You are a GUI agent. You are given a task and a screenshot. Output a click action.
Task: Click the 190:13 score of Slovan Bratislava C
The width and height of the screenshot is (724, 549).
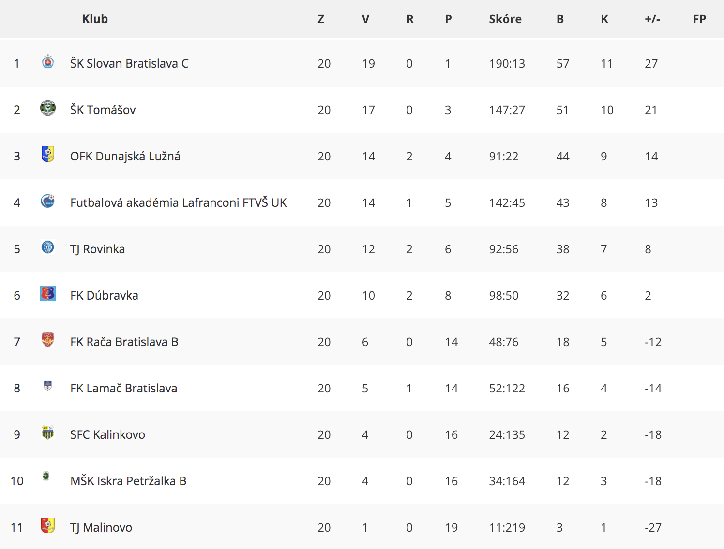[507, 63]
